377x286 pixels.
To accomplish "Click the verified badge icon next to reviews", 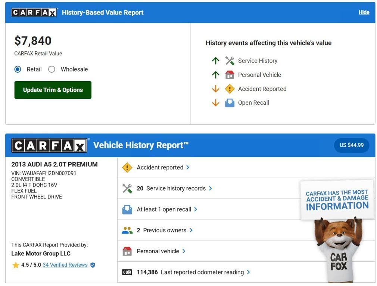I will 93,265.
